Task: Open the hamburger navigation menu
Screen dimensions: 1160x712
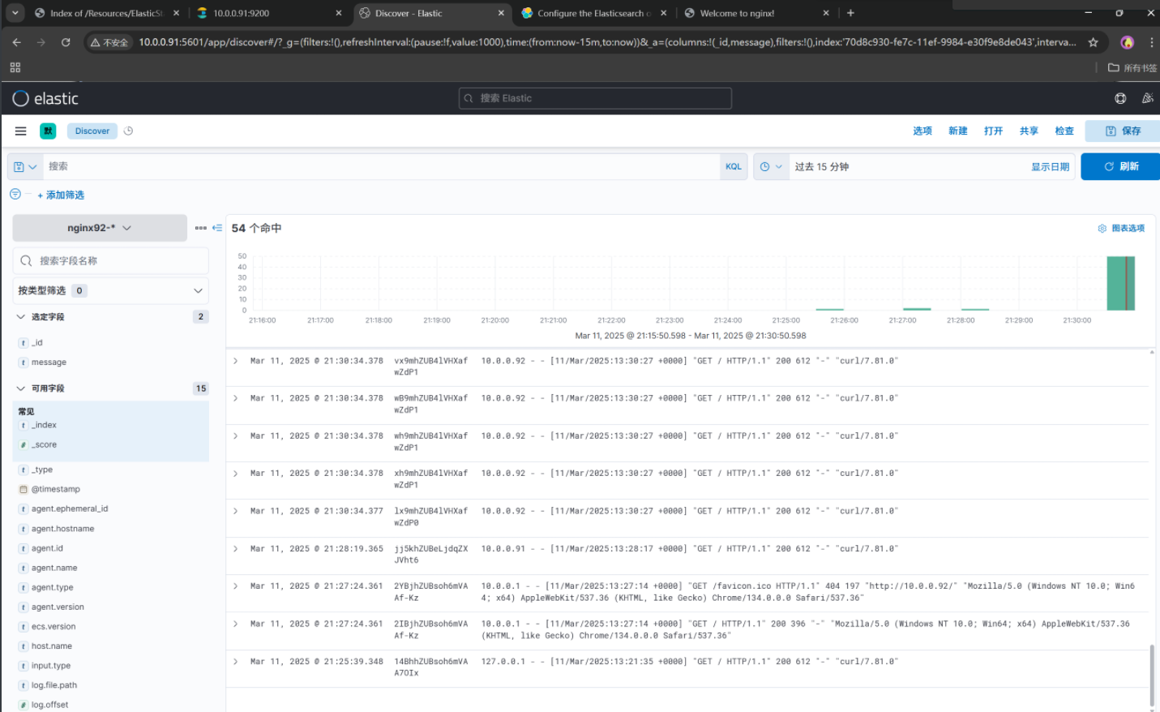Action: [21, 131]
